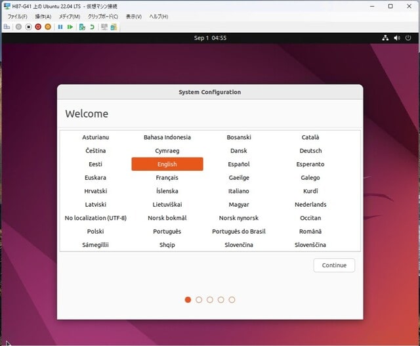The width and height of the screenshot is (420, 346).
Task: Click the red Shut Down icon
Action: [x=38, y=27]
